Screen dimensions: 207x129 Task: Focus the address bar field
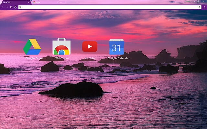pos(110,7)
